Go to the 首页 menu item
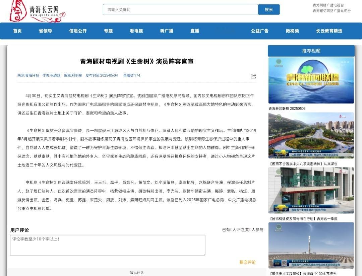 [x=17, y=31]
